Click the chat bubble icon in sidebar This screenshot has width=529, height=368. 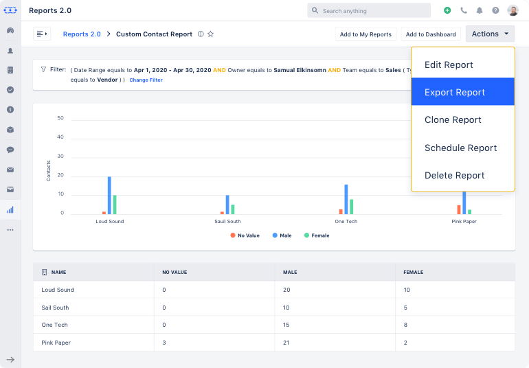(x=10, y=150)
